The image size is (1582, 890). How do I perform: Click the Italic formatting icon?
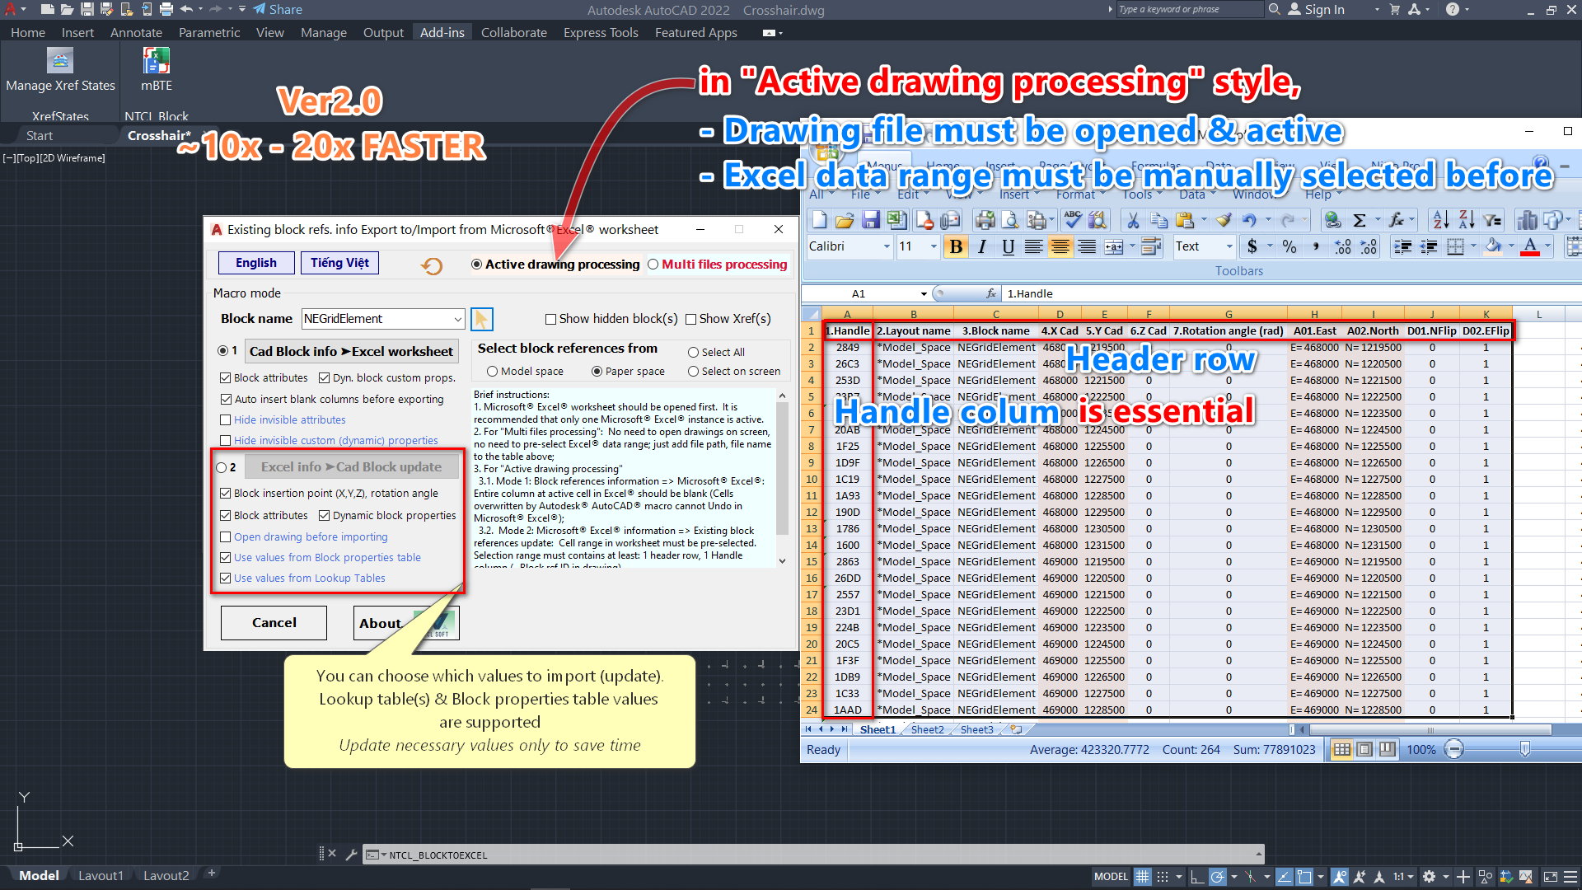click(x=982, y=246)
